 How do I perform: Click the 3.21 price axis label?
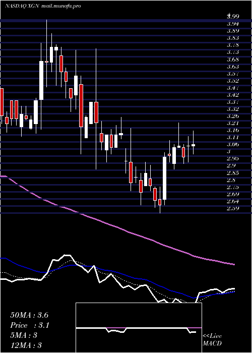[x=233, y=124]
